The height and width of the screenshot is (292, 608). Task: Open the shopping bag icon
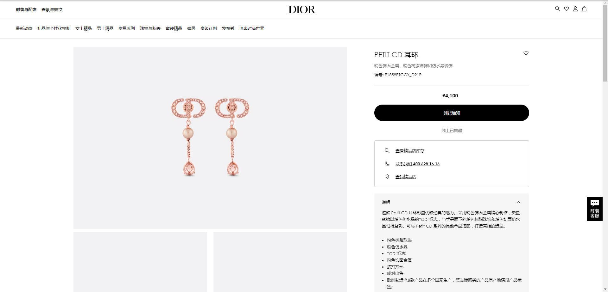click(584, 9)
